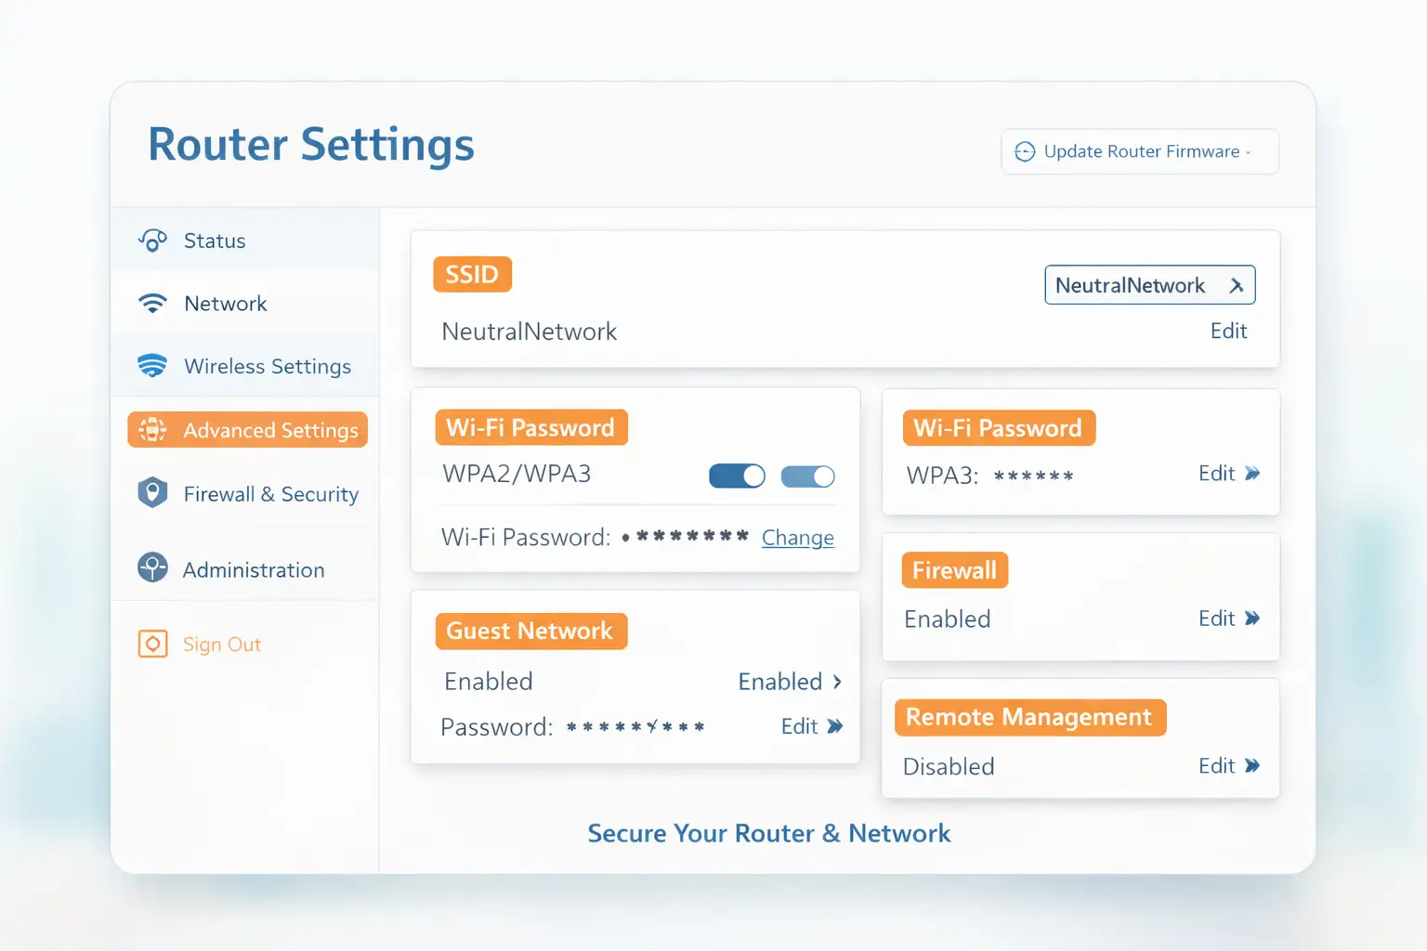
Task: Select the Status icon in the sidebar
Action: (152, 241)
